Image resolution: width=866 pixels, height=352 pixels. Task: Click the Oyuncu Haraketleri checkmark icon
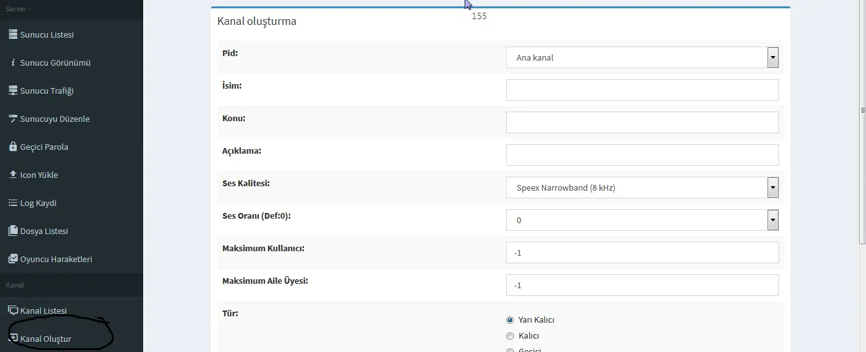coord(13,259)
